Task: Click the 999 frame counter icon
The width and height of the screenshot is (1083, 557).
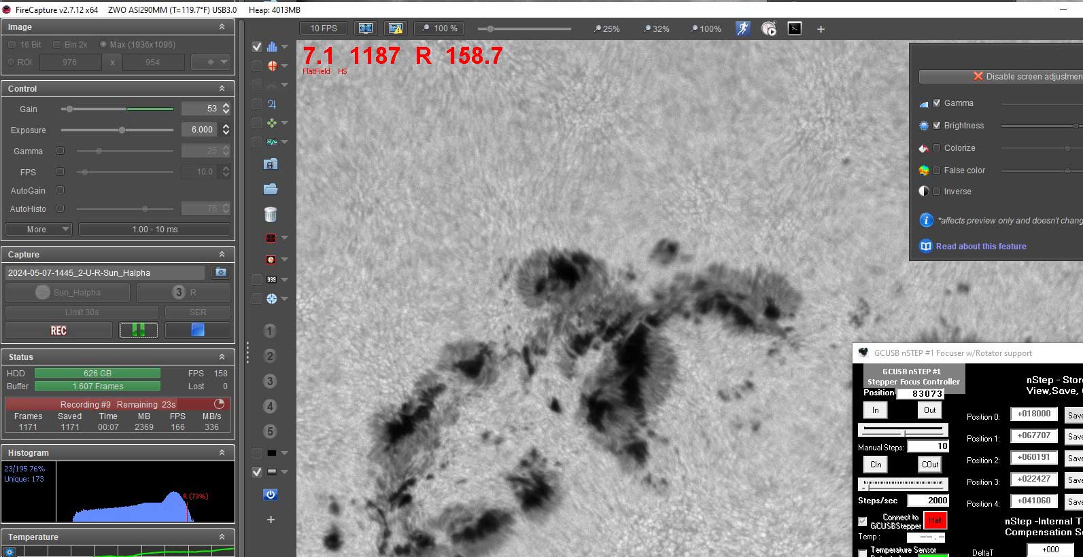Action: click(x=271, y=279)
